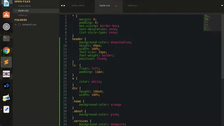The height and width of the screenshot is (126, 224).
Task: Open index.html from the Open Files list
Action: [24, 6]
